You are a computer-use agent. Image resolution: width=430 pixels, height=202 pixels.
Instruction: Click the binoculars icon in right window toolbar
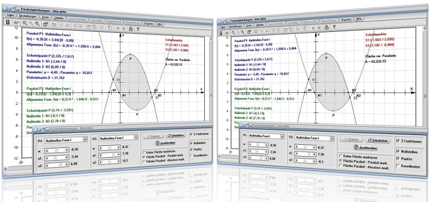point(227,33)
